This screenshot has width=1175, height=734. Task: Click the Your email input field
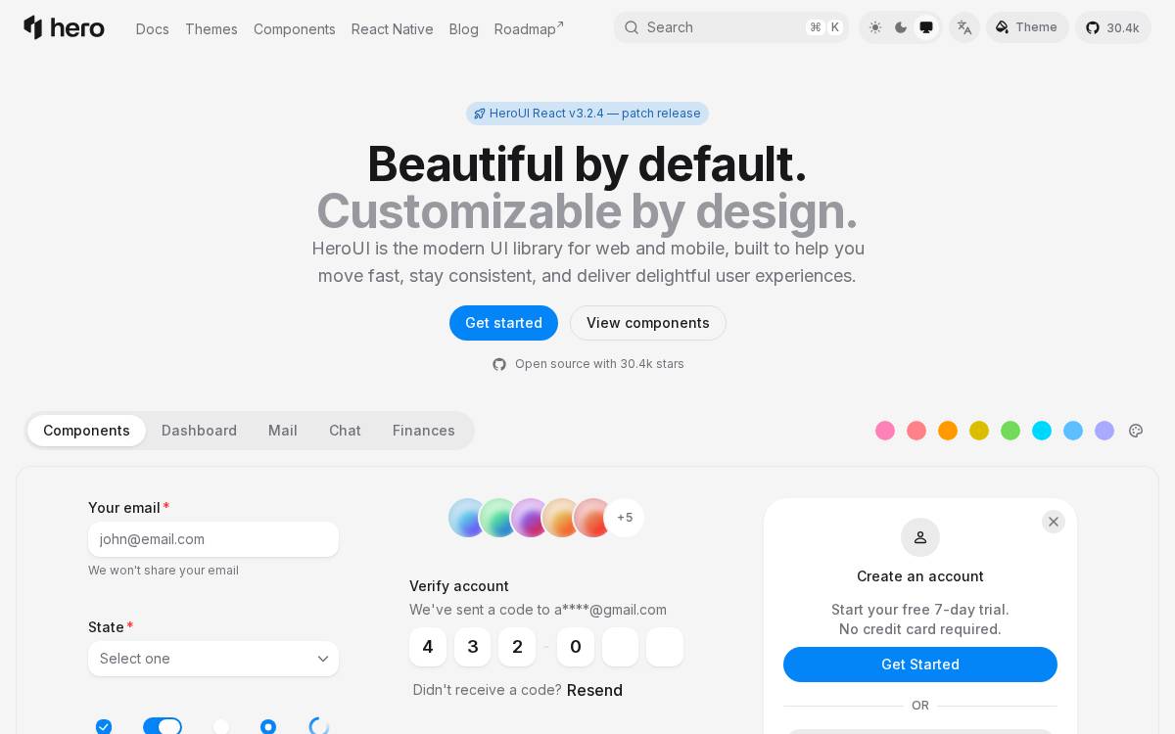point(213,539)
